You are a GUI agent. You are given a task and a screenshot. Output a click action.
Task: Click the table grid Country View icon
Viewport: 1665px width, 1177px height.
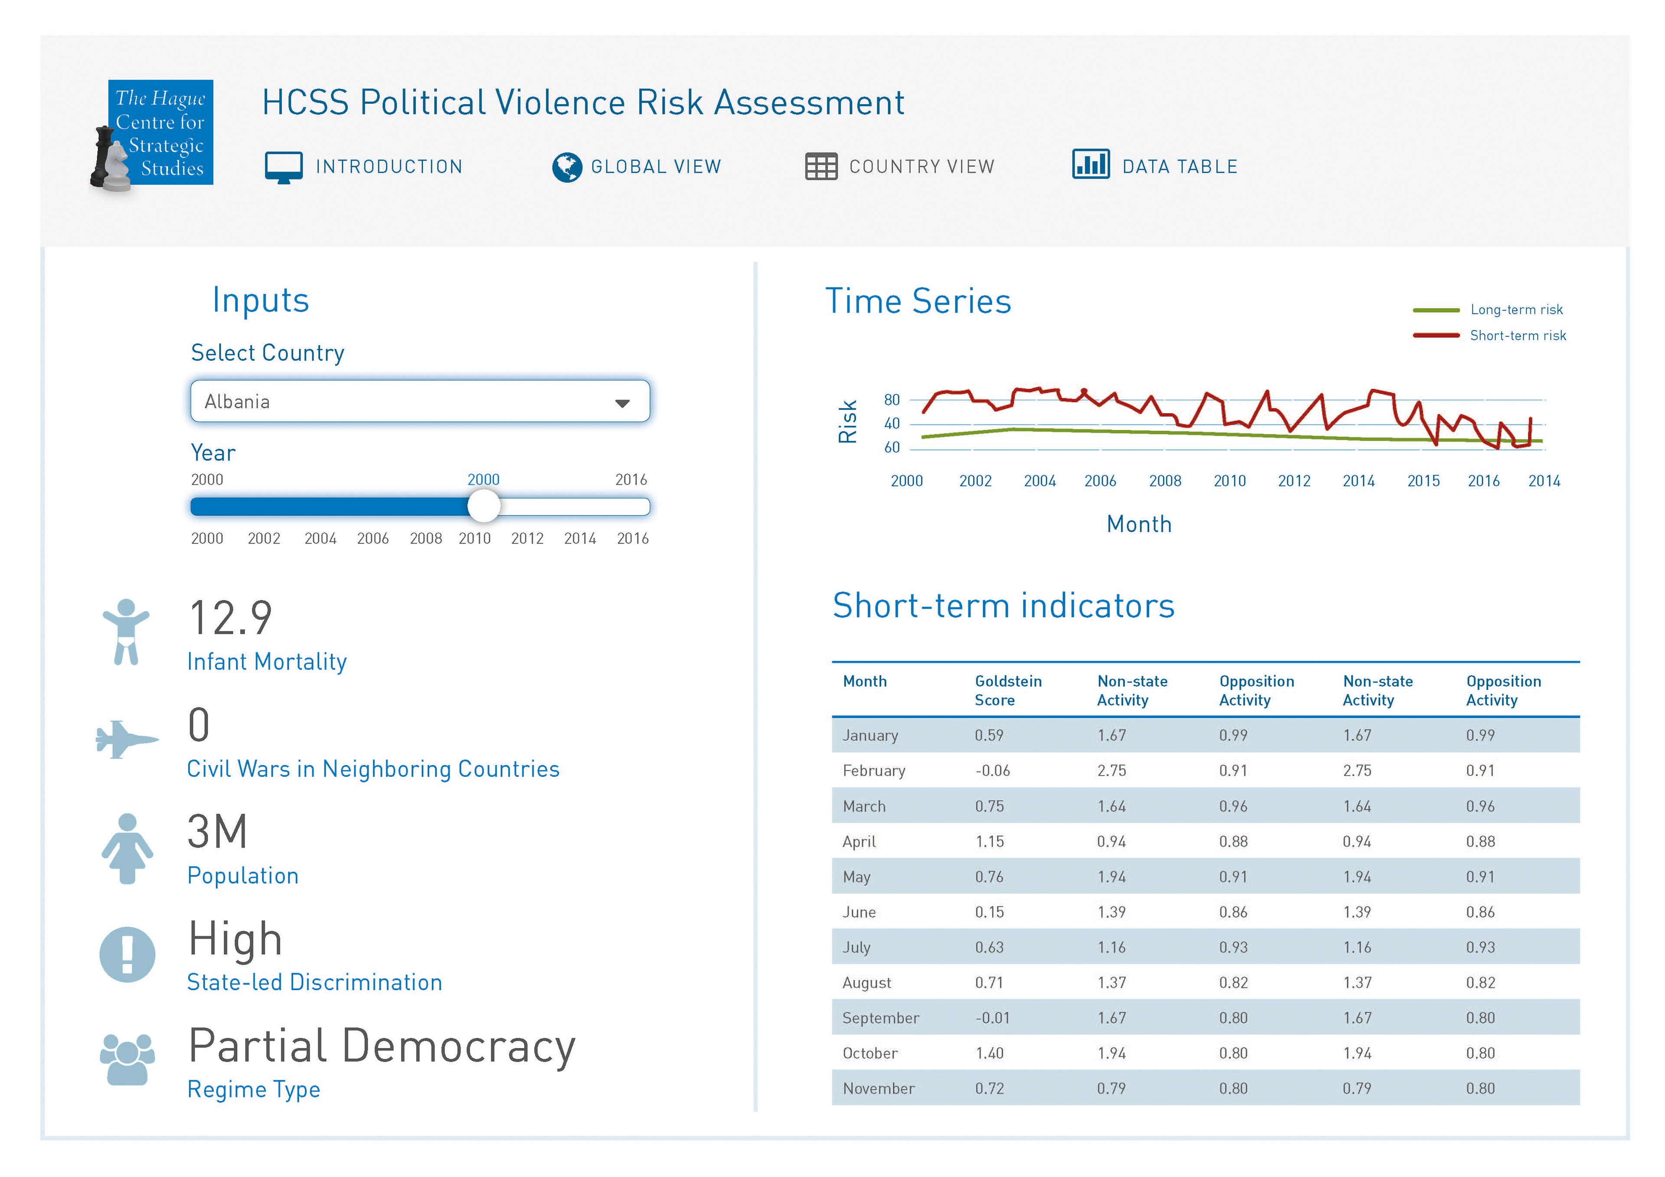coord(821,167)
